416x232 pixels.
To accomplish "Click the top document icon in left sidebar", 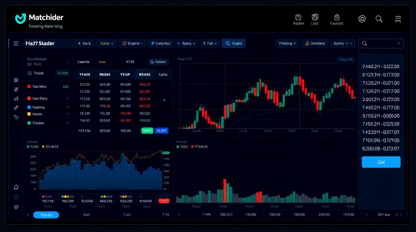I will point(16,80).
